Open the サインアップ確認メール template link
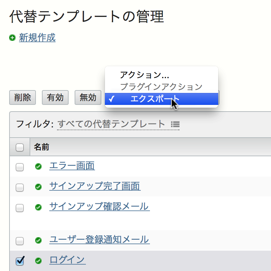The image size is (271, 271). pyautogui.click(x=99, y=207)
